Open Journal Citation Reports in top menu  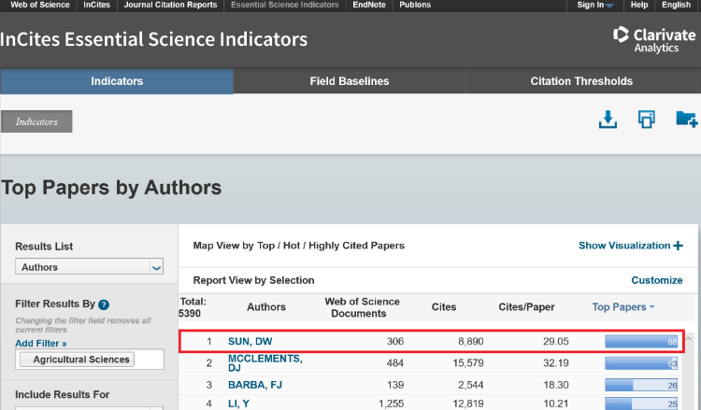(x=170, y=5)
